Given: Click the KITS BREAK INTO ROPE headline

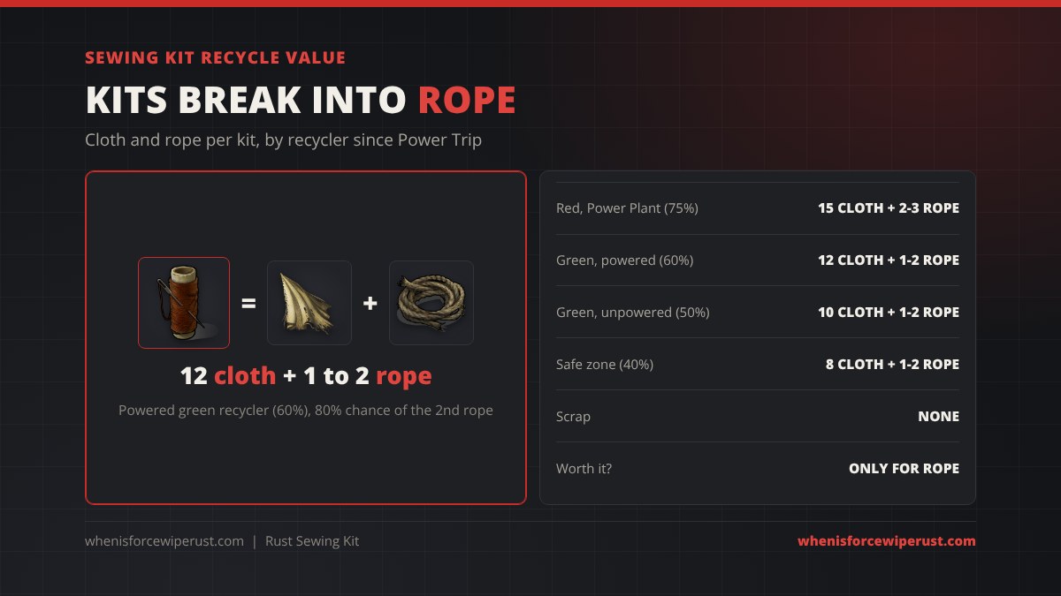Looking at the screenshot, I should coord(301,101).
